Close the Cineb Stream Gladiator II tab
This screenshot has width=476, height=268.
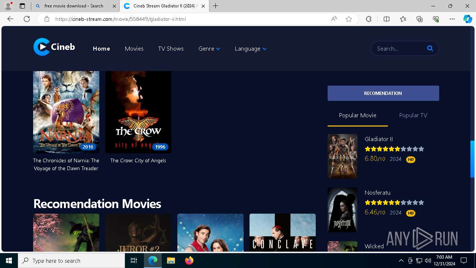point(203,6)
